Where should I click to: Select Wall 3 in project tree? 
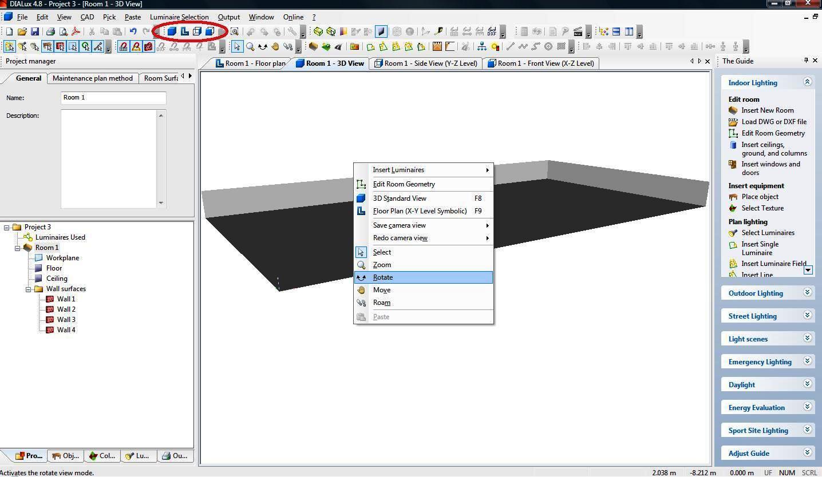tap(66, 320)
